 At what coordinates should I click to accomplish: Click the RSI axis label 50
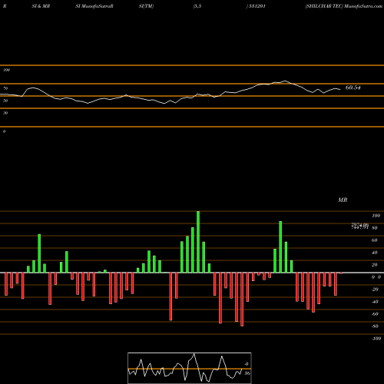(x=5, y=101)
